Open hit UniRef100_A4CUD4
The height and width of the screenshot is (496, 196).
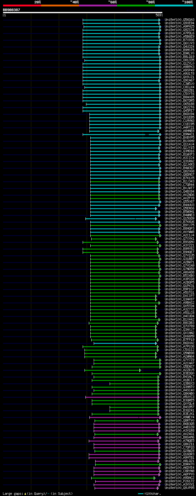(179, 316)
